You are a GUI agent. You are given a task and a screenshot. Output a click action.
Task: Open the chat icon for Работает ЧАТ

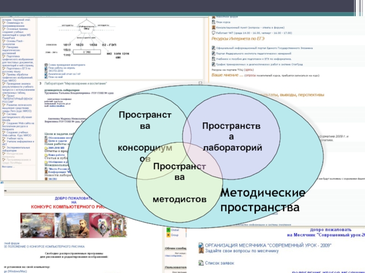(213, 33)
